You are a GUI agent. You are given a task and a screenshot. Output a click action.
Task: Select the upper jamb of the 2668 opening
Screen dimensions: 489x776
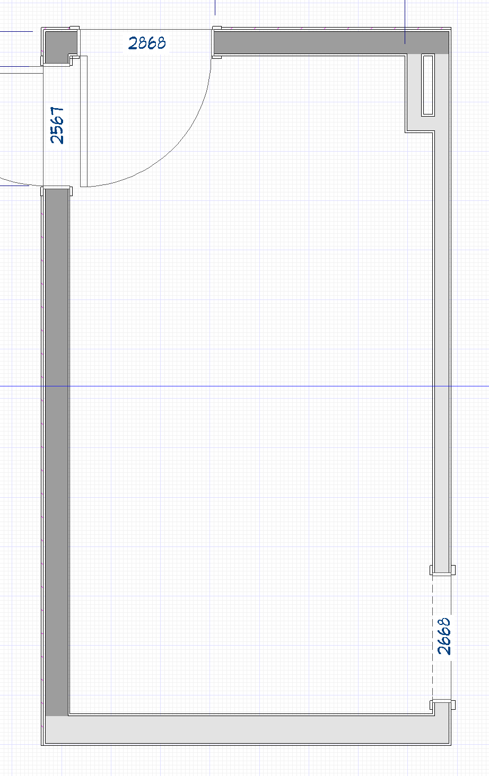pyautogui.click(x=442, y=570)
